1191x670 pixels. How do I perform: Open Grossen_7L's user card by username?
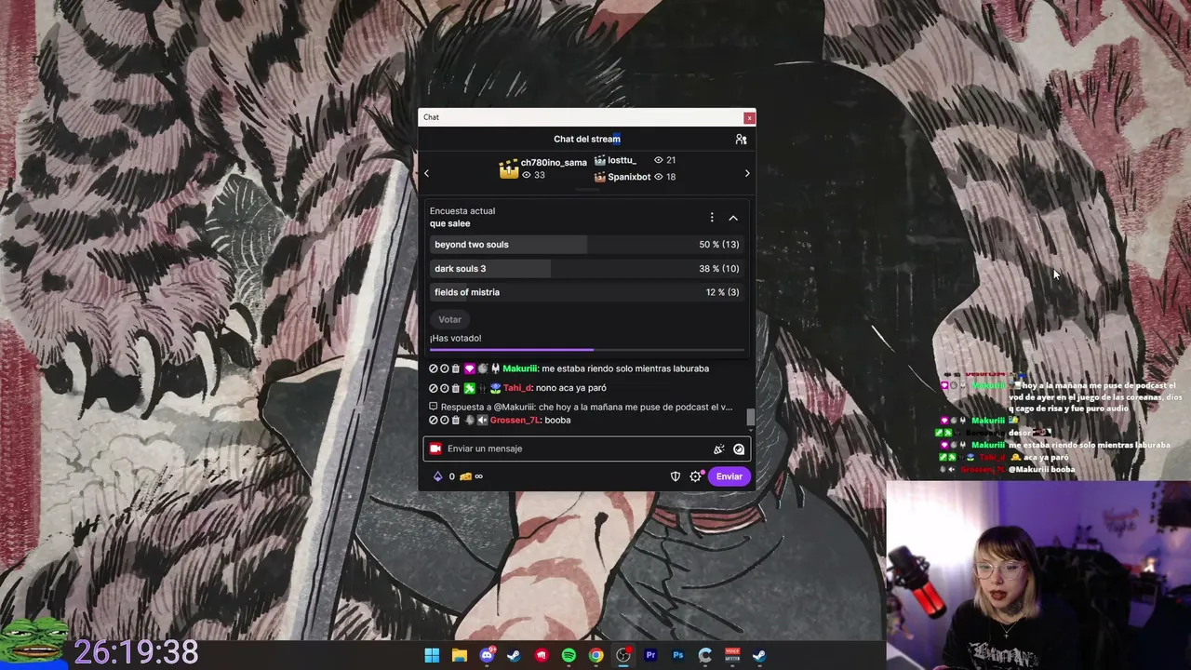click(515, 421)
